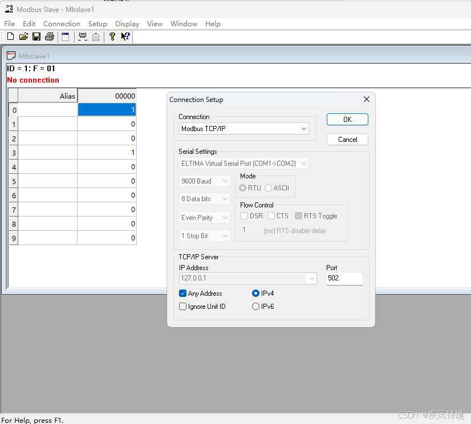The width and height of the screenshot is (471, 424).
Task: Click the Disconnect toolbar icon
Action: (96, 36)
